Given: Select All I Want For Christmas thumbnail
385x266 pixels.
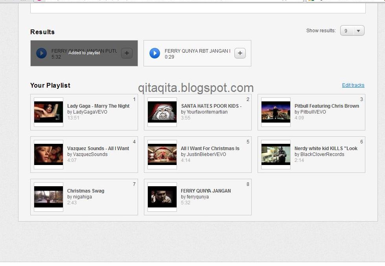Looking at the screenshot, I should [x=162, y=154].
